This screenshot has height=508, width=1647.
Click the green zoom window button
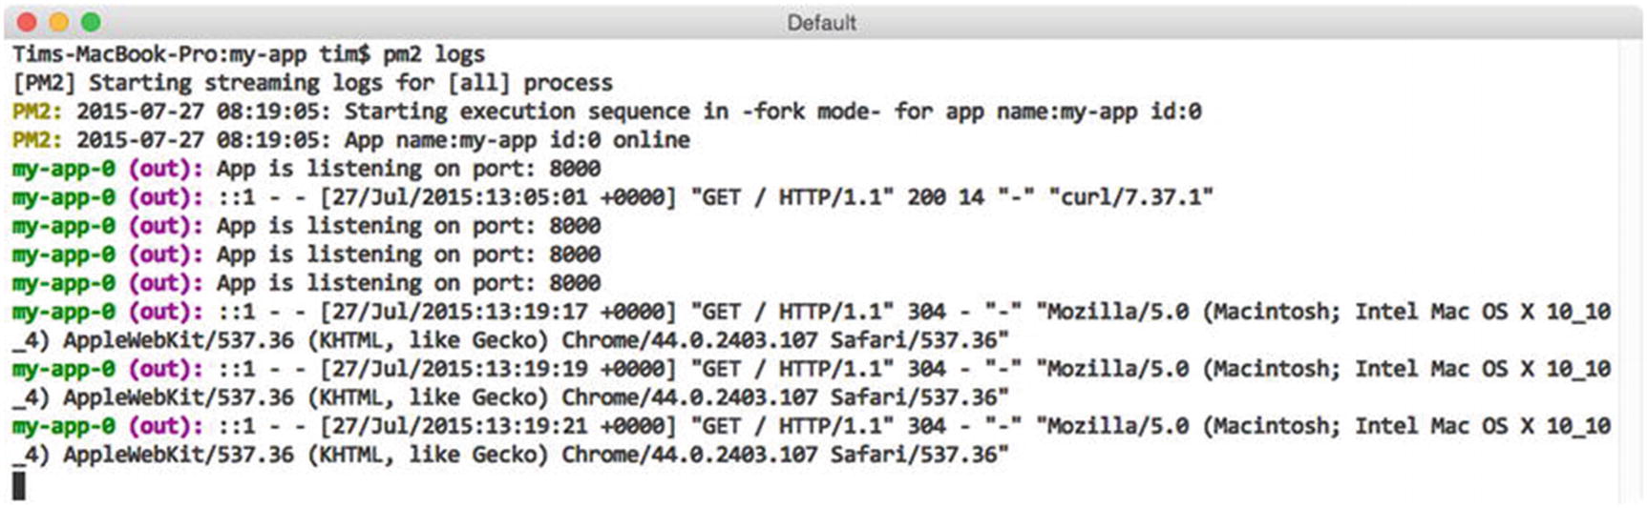click(x=91, y=22)
